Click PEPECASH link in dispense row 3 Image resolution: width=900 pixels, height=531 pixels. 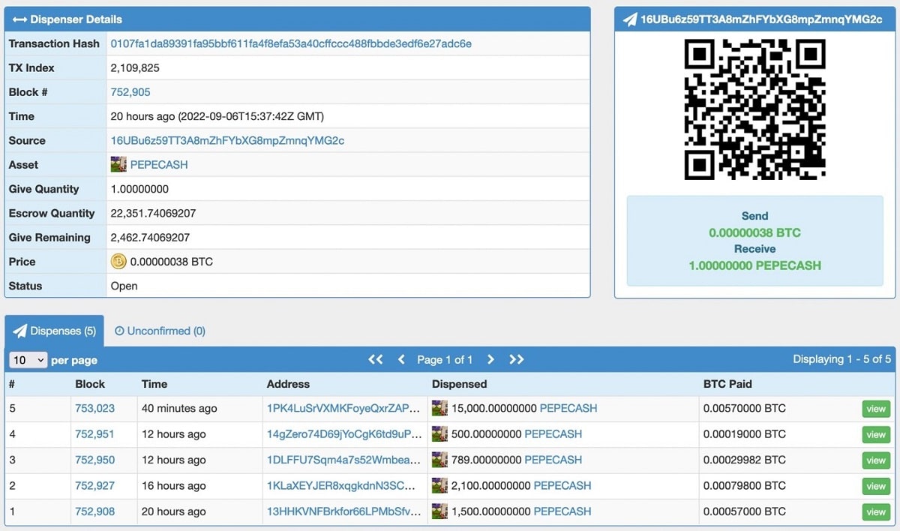coord(553,460)
